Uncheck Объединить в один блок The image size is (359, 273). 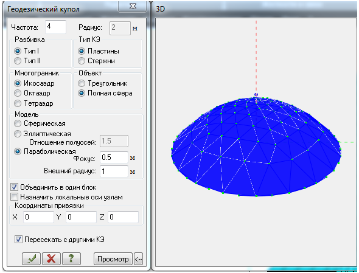(x=53, y=187)
